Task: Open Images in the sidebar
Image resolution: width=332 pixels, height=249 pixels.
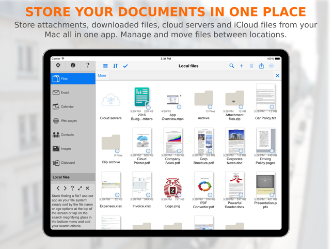Action: tap(73, 149)
